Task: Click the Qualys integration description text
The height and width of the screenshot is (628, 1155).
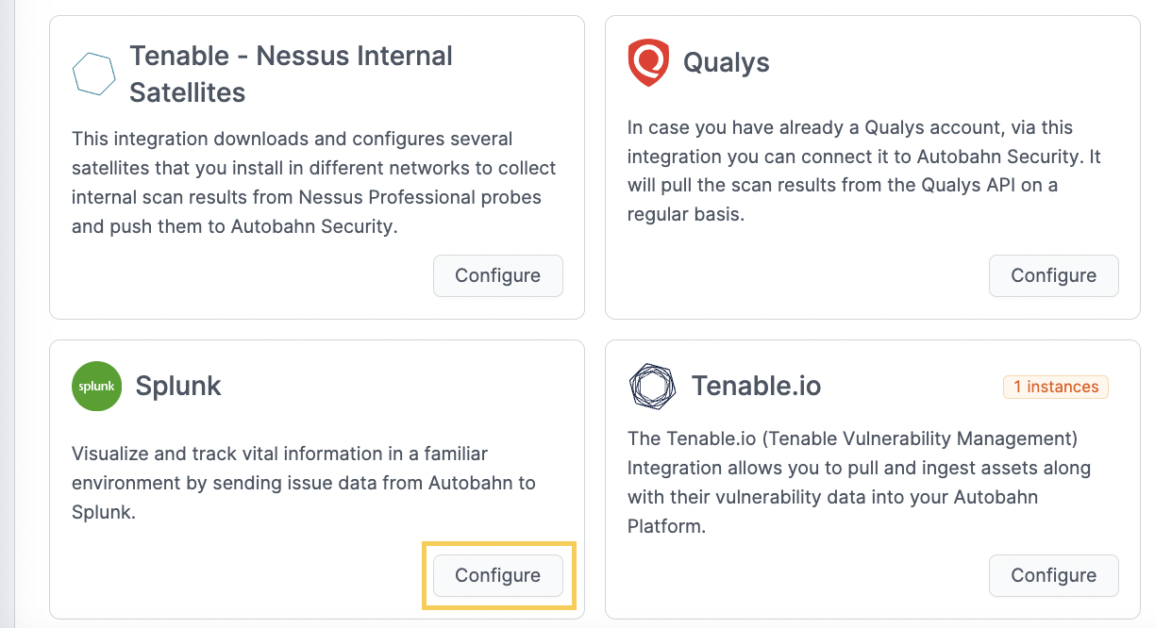Action: [864, 171]
